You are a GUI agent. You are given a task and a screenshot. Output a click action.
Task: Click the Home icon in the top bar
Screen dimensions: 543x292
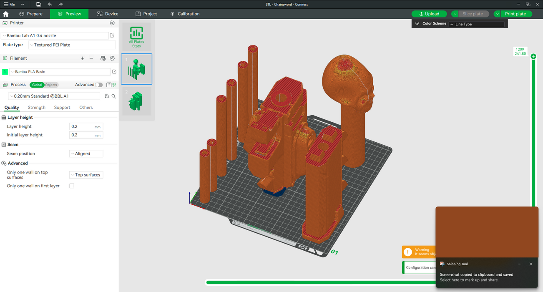6,14
